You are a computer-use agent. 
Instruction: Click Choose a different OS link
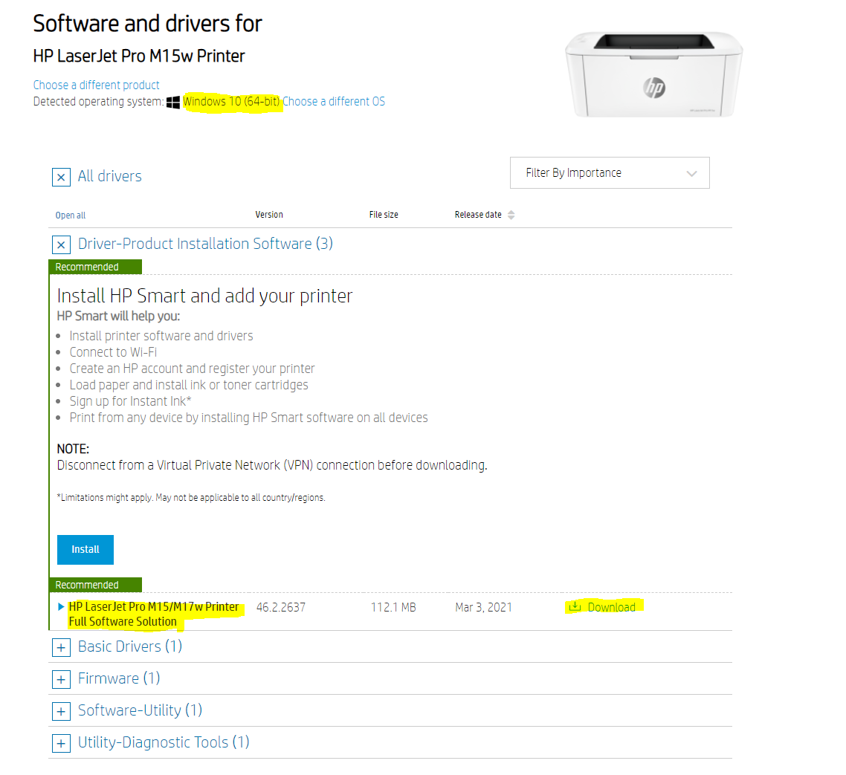(334, 102)
